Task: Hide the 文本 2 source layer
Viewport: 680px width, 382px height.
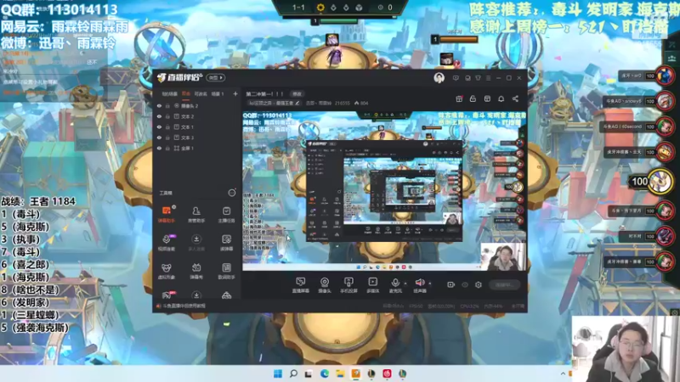Action: point(159,116)
